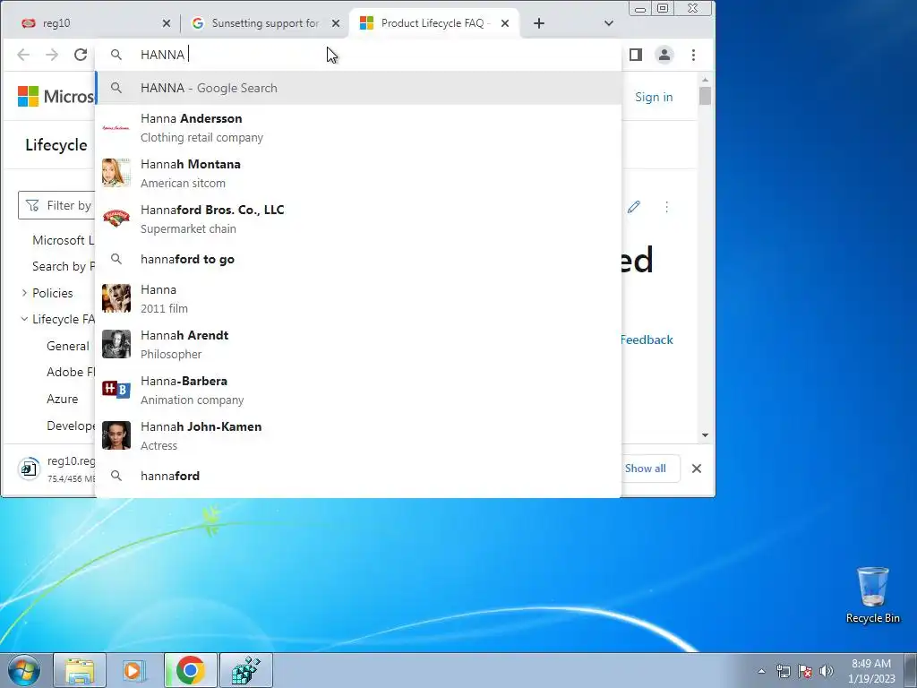Open the tab search chevron
Image resolution: width=917 pixels, height=688 pixels.
point(609,23)
